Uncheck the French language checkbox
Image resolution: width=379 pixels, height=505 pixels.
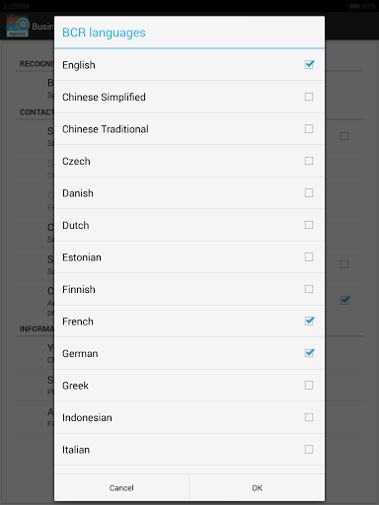pos(309,321)
